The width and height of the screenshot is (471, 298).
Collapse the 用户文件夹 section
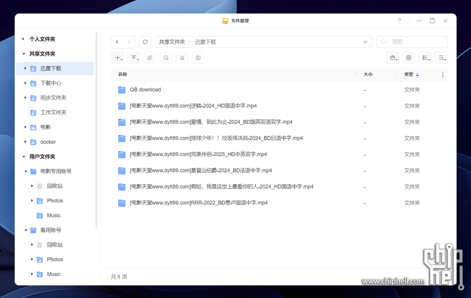coord(24,156)
